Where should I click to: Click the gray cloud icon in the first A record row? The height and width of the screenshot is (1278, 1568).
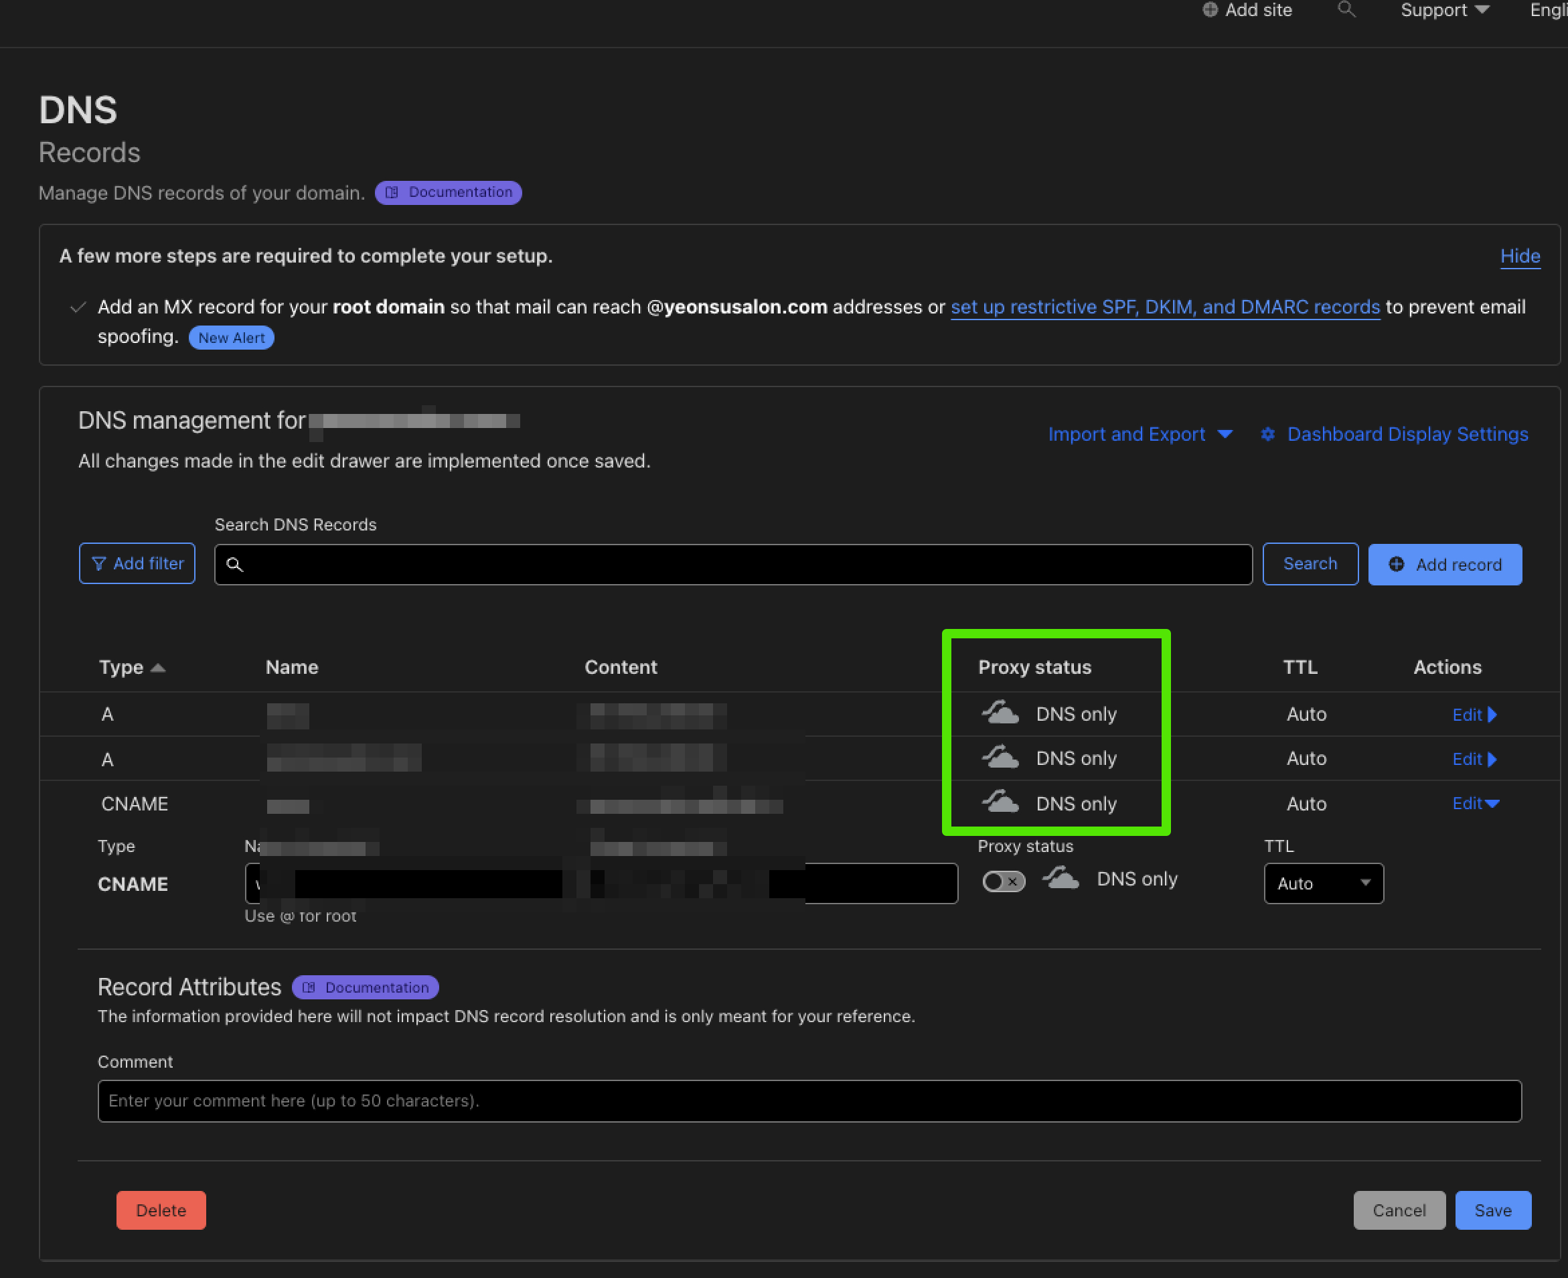point(1001,713)
